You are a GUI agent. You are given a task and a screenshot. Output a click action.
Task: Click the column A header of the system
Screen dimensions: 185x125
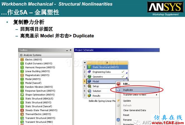[x=107, y=63]
